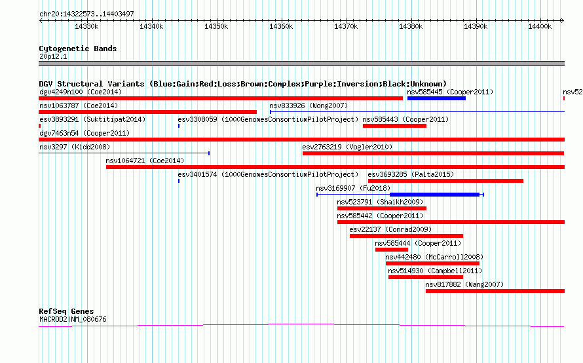Screen dimensions: 583x363
Task: Select the red nsv585443 loss bar
Action: click(394, 126)
